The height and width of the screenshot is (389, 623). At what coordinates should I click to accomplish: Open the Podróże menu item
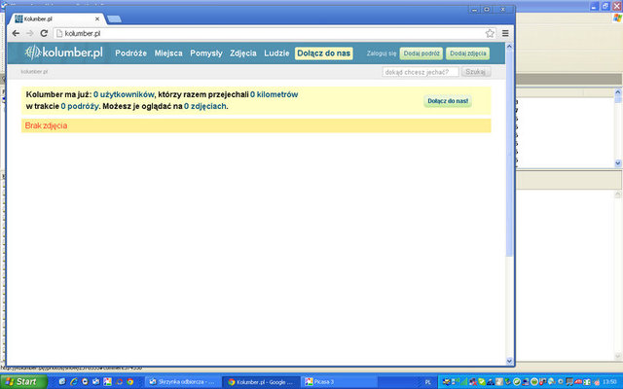[x=130, y=53]
